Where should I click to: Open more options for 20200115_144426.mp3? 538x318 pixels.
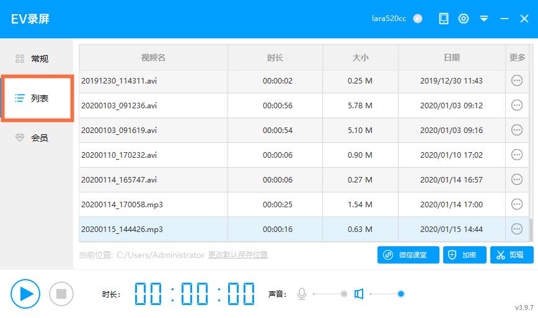click(516, 229)
